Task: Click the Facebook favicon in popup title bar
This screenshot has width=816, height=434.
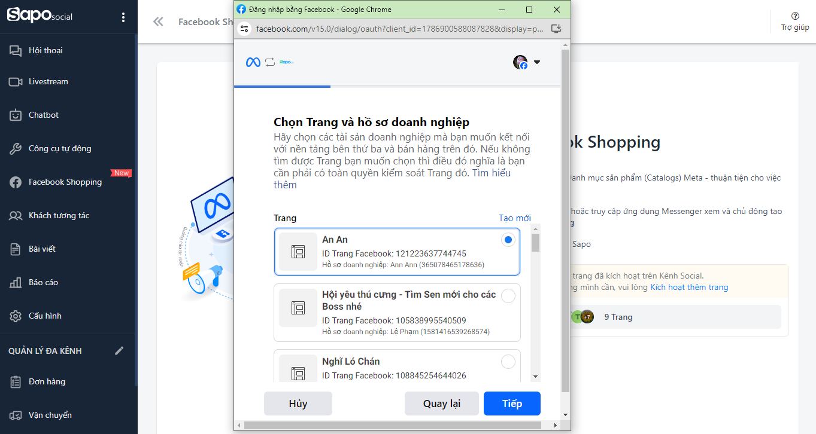Action: [x=241, y=10]
